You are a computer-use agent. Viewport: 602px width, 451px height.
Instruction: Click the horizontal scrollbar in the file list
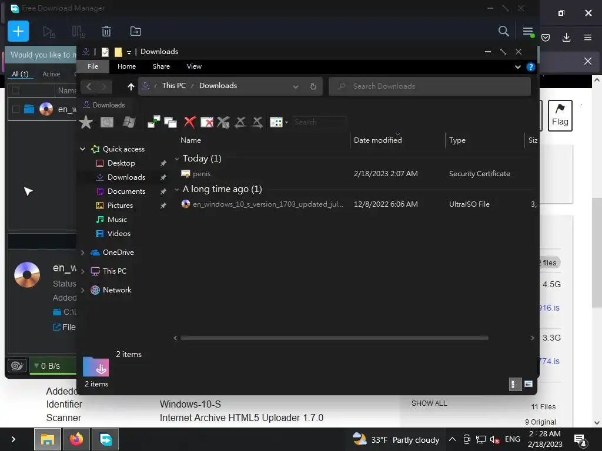click(x=335, y=338)
